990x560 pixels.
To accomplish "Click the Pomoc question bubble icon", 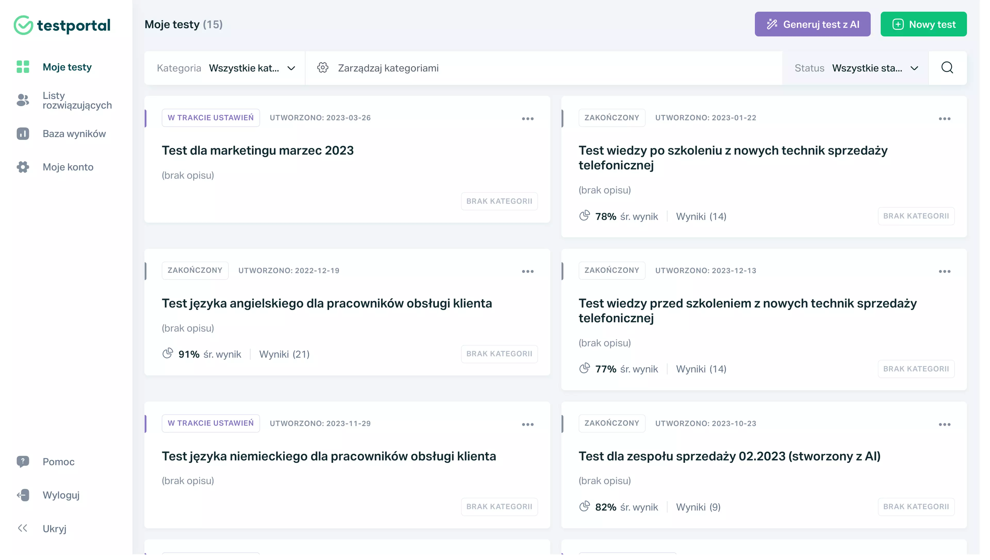I will [23, 462].
